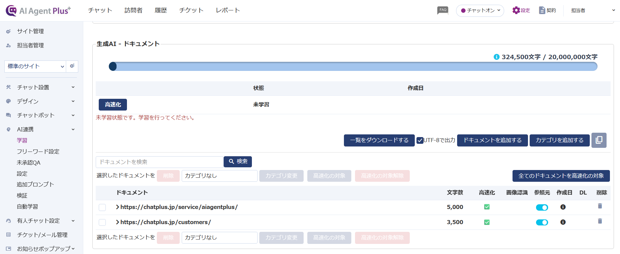Open the チャットオン status dropdown
This screenshot has height=254, width=620.
click(480, 10)
